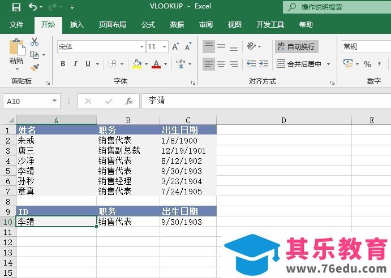Toggle 自动换行 wrap text
391x278 pixels.
click(x=297, y=46)
